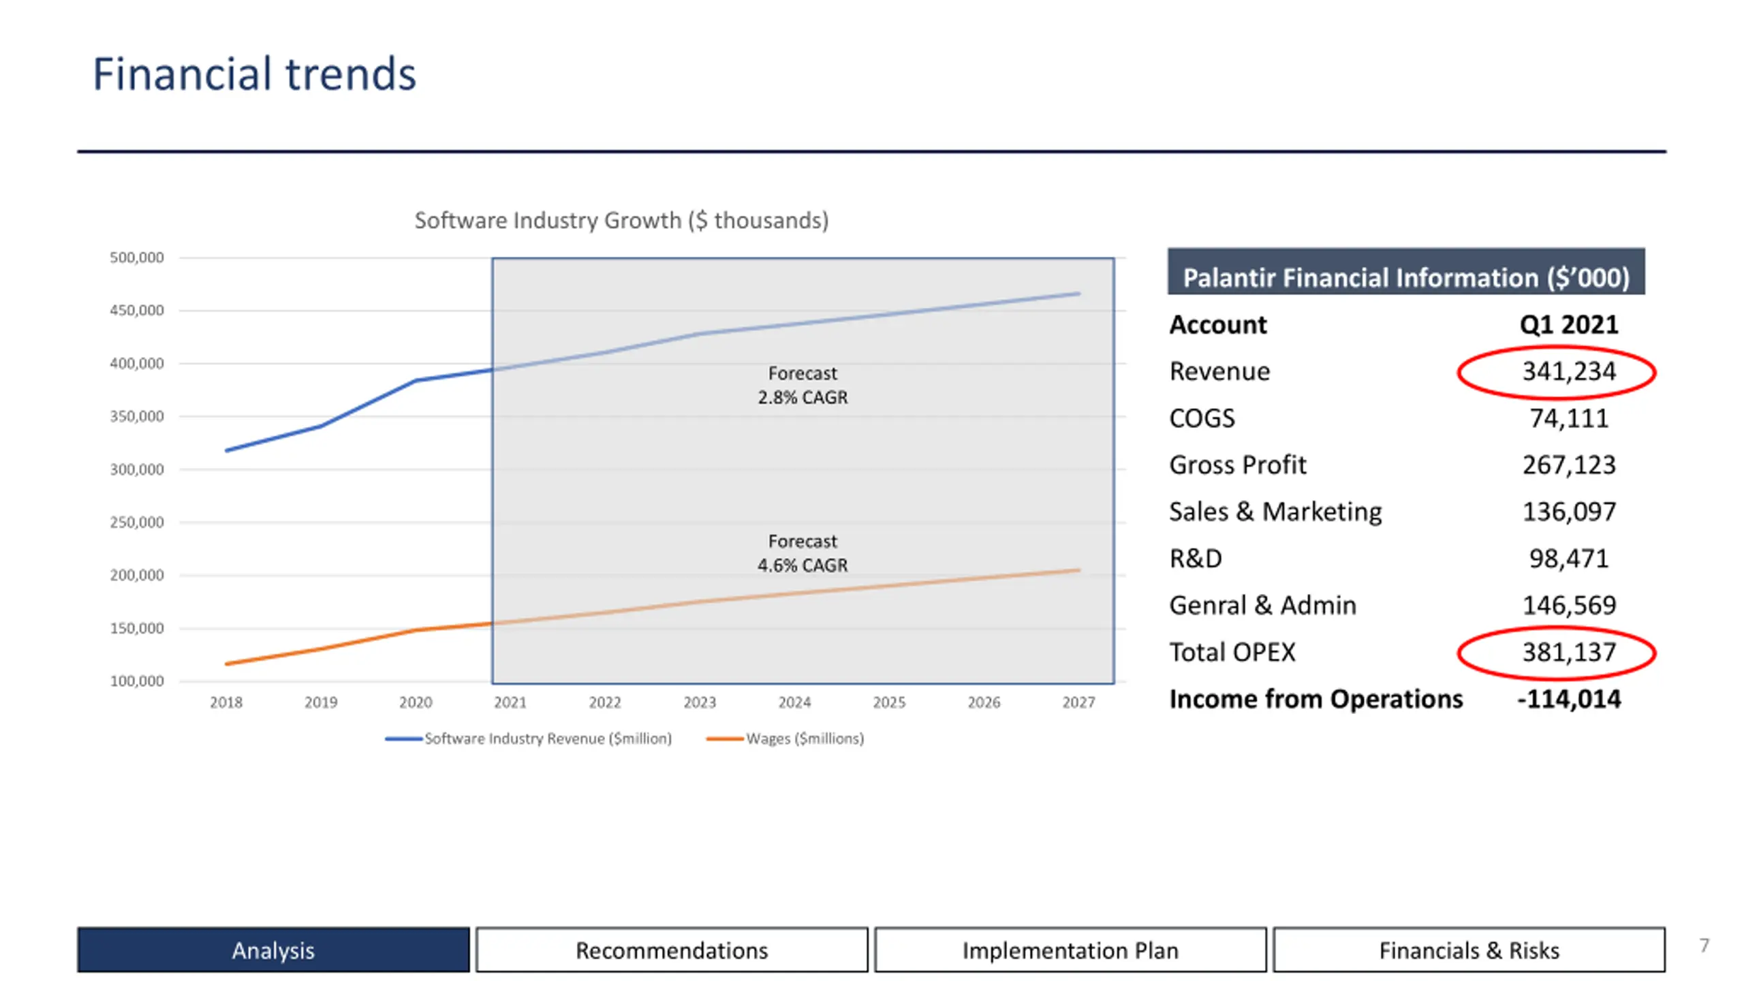Click the Financial trends slide title
1744x981 pixels.
point(253,74)
